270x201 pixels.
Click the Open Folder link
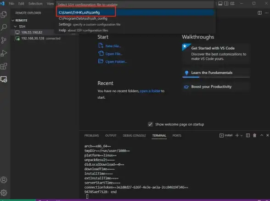click(x=116, y=61)
